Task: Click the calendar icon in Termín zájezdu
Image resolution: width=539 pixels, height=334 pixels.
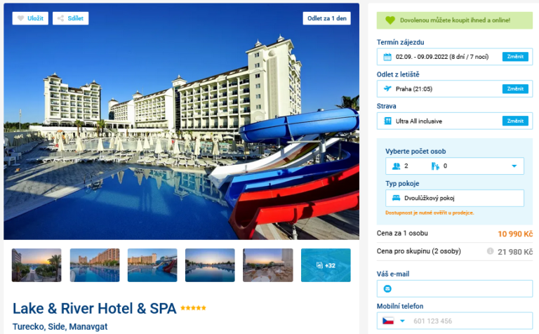Action: point(387,57)
